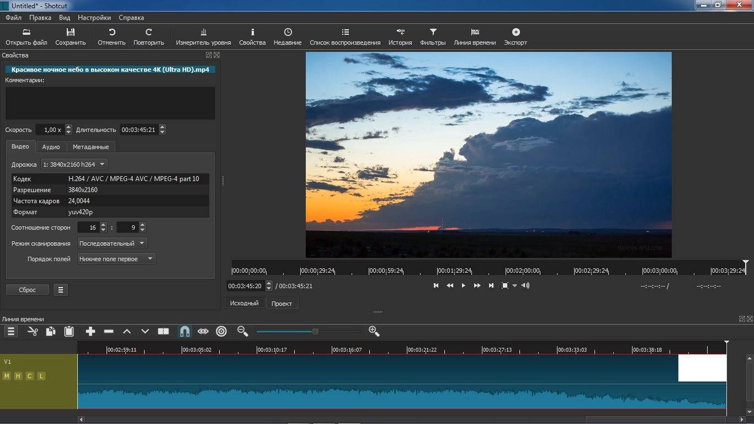The height and width of the screenshot is (424, 754).
Task: Switch to the Метаданные tab
Action: coord(91,147)
